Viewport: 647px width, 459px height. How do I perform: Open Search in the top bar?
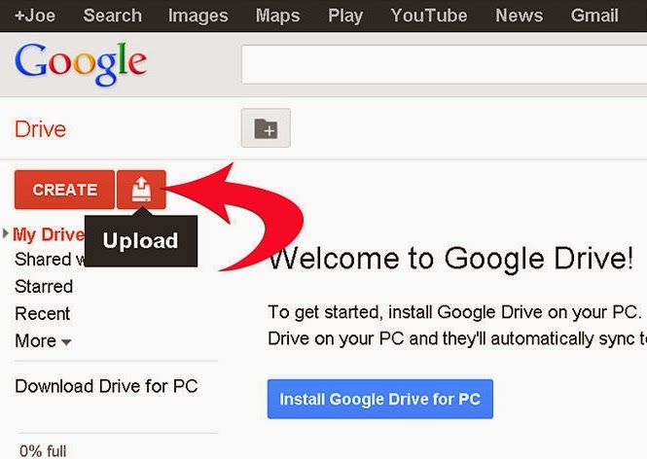pyautogui.click(x=112, y=16)
